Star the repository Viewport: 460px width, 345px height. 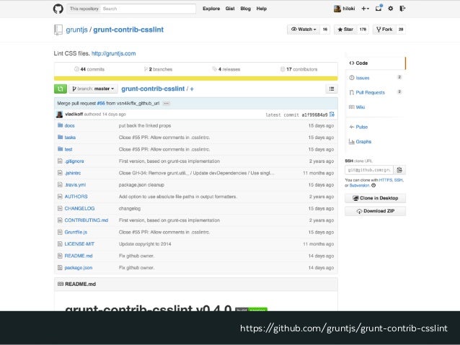coord(345,30)
